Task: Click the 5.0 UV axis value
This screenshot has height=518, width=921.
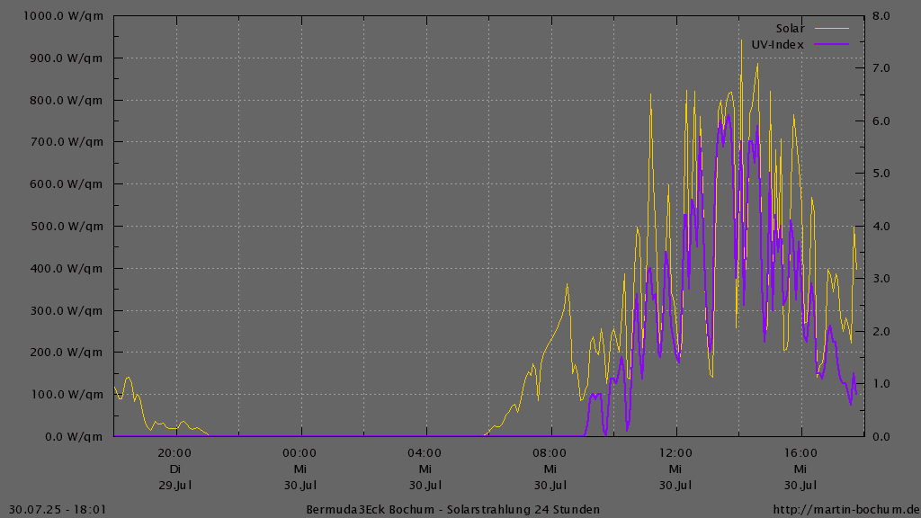Action: point(881,174)
